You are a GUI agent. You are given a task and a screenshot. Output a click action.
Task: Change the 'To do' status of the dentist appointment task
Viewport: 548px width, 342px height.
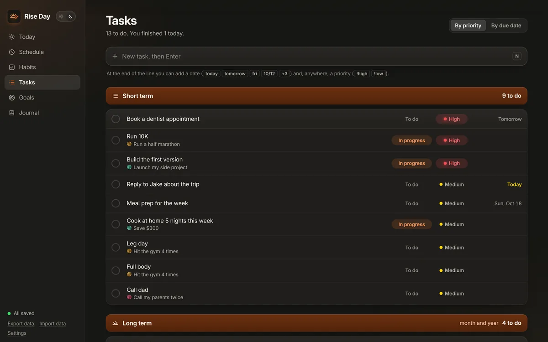pyautogui.click(x=411, y=119)
